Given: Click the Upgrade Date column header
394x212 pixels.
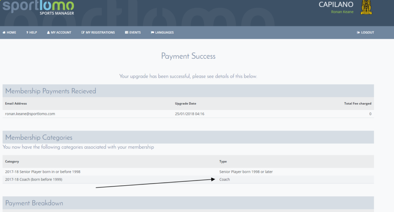Looking at the screenshot, I should [186, 104].
